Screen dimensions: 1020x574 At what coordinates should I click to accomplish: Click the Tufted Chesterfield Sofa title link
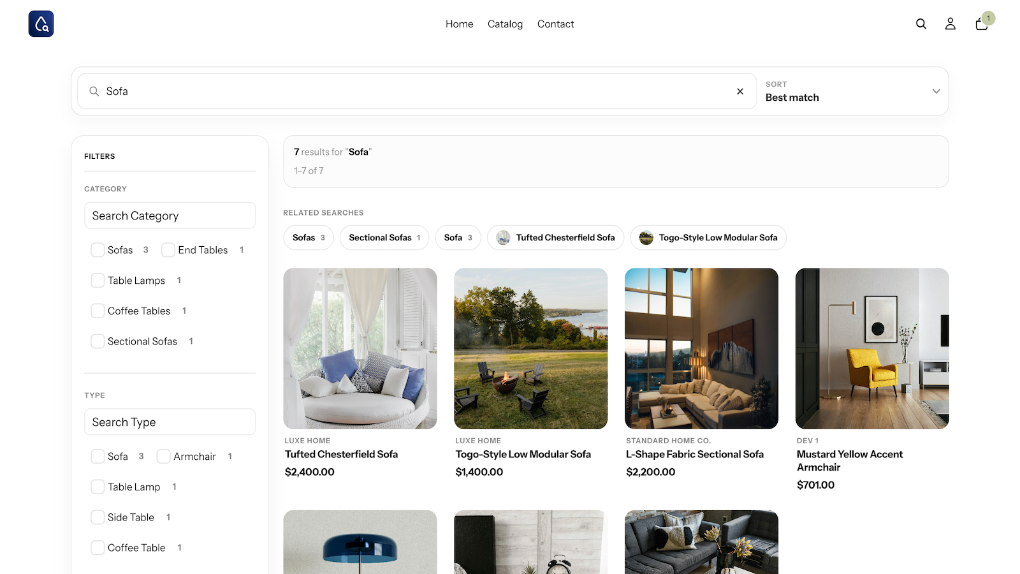tap(341, 454)
